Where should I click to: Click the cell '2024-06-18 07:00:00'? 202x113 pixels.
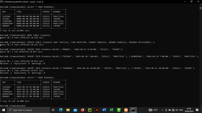[28, 87]
